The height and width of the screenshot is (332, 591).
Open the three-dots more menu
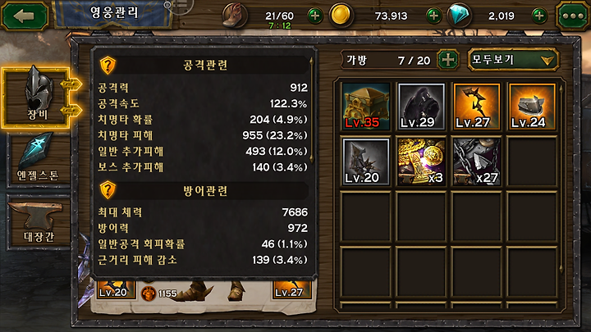[x=573, y=16]
